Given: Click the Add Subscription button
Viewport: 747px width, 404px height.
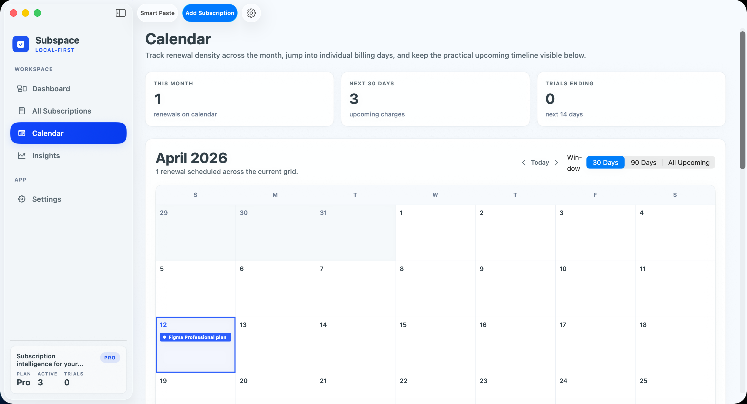Looking at the screenshot, I should [210, 13].
